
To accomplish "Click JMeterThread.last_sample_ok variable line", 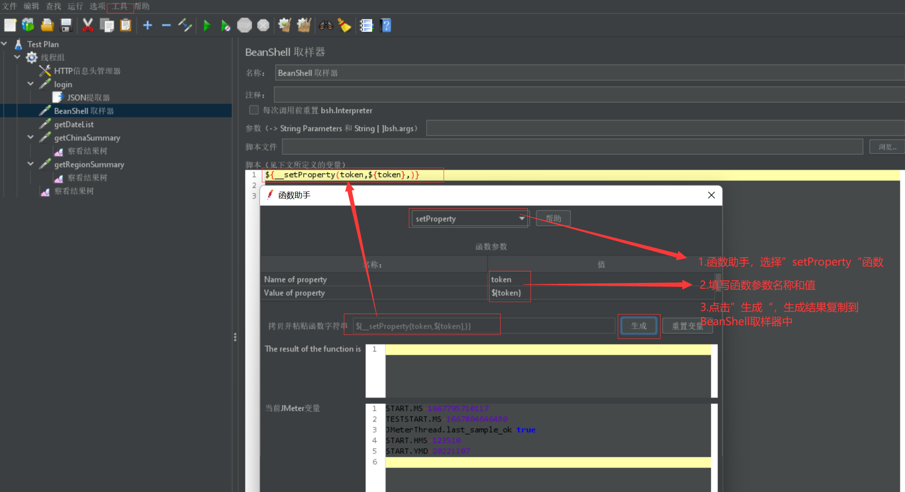I will [461, 430].
